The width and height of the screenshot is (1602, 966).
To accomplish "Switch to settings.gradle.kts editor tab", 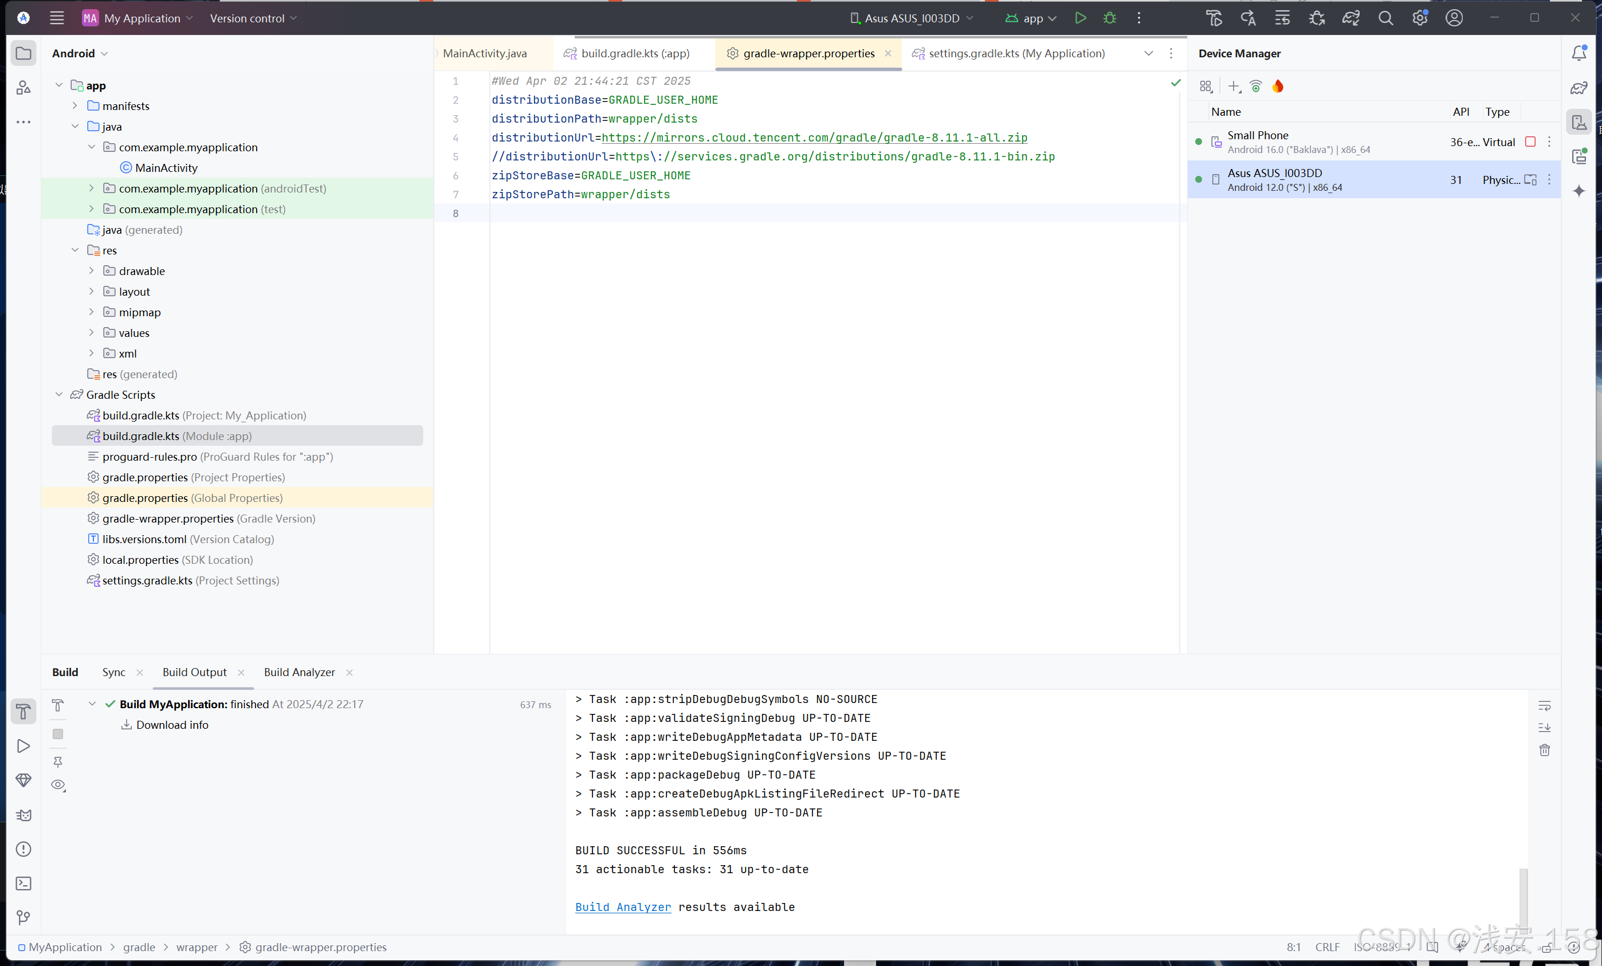I will click(1015, 53).
